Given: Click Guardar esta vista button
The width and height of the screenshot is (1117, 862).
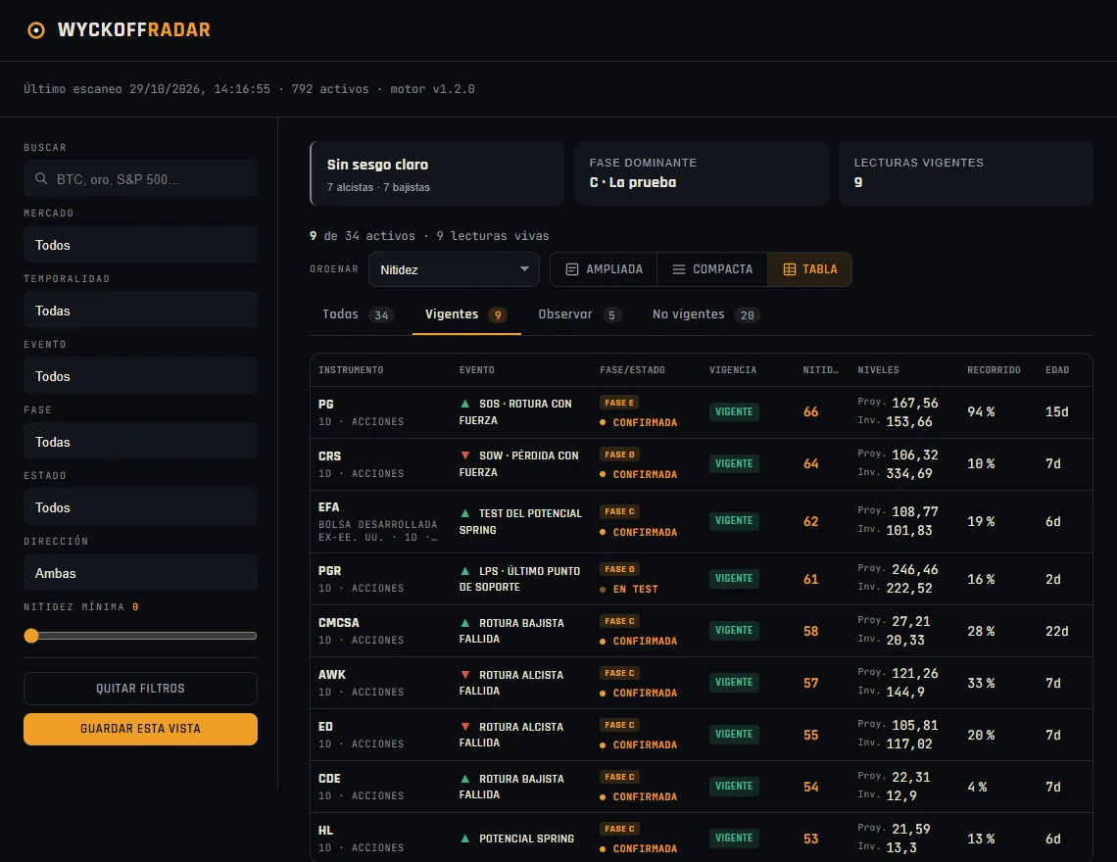Looking at the screenshot, I should coord(140,729).
